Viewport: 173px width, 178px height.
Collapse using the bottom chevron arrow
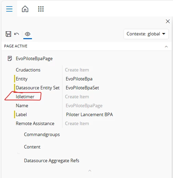coord(90,171)
